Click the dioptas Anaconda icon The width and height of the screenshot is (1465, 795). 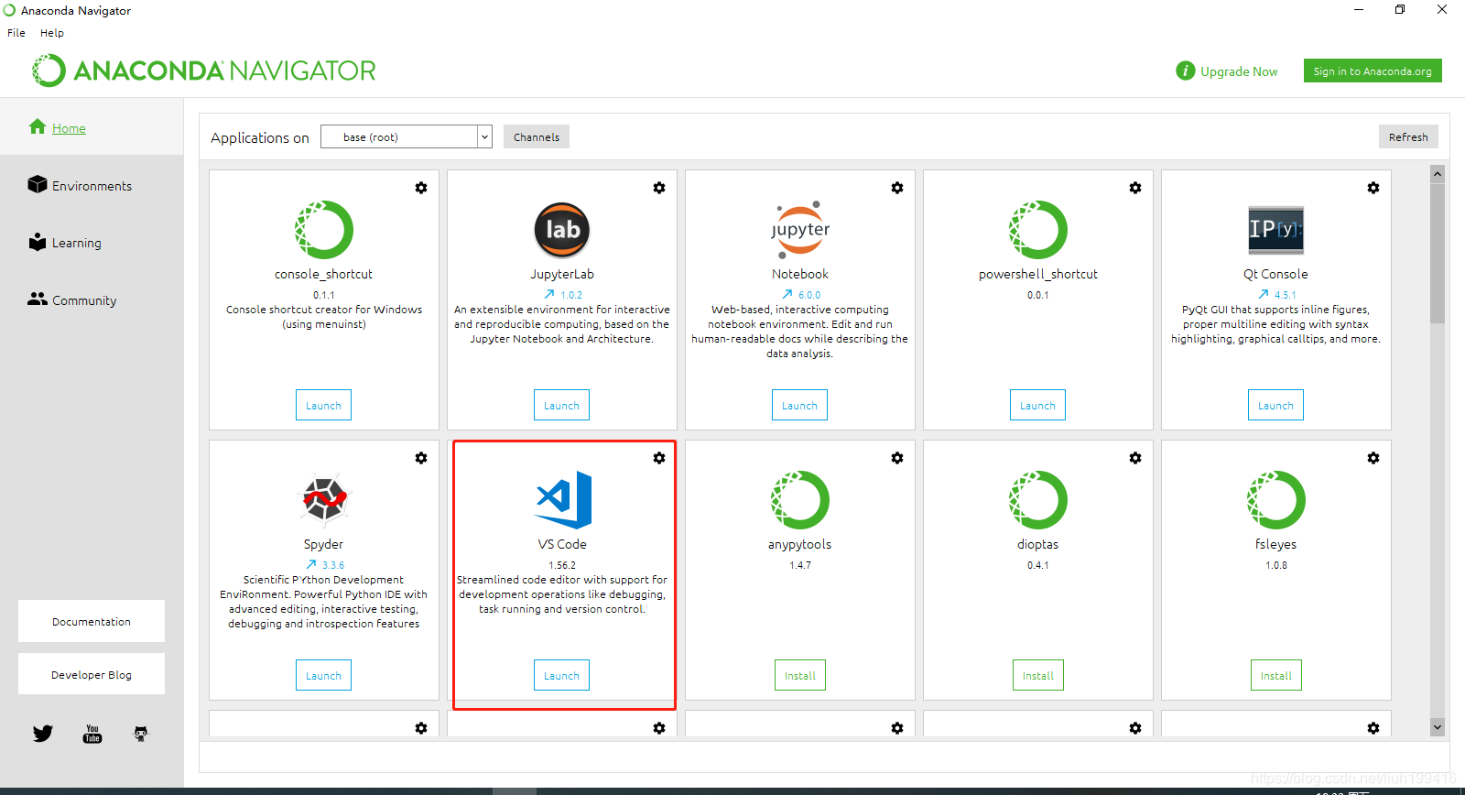click(1038, 500)
